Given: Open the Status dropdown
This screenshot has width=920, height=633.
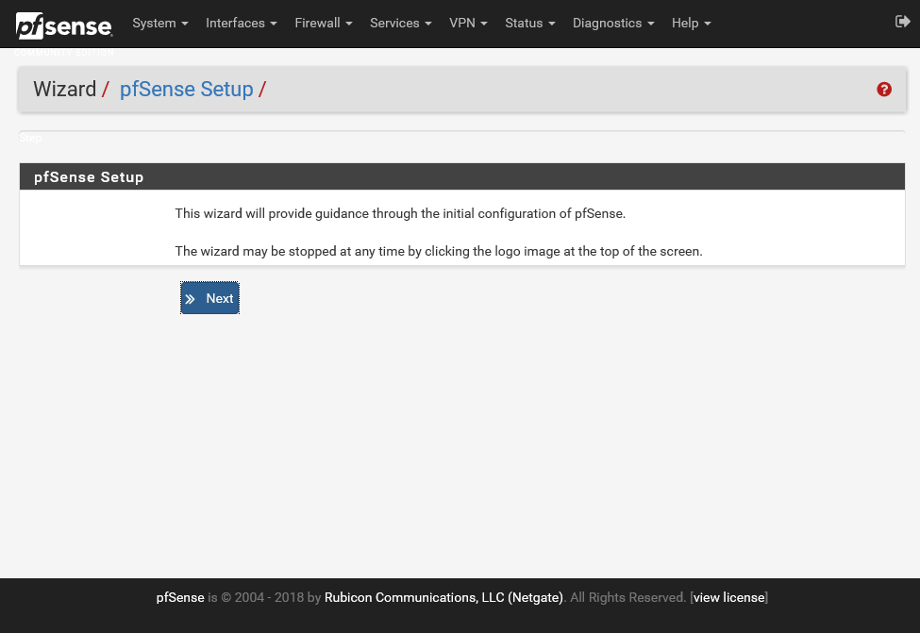Looking at the screenshot, I should coord(529,23).
